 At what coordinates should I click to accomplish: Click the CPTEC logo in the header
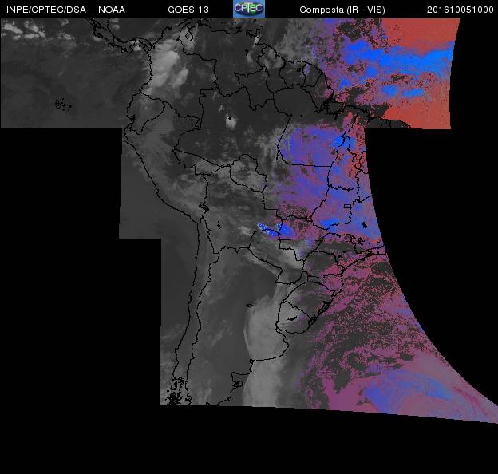248,9
